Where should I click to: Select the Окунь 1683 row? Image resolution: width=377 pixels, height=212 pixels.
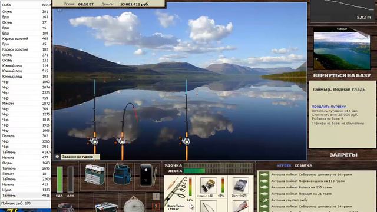coord(25,163)
